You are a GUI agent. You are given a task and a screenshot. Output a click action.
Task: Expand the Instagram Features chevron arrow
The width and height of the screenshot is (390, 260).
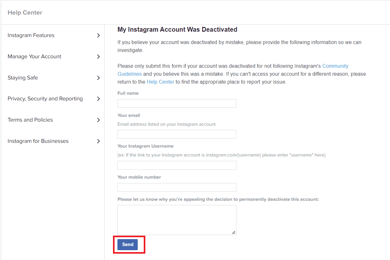click(x=98, y=35)
